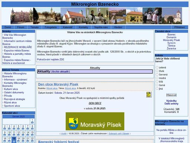Open Příroda topic link
This screenshot has height=143, width=190.
[x=8, y=96]
